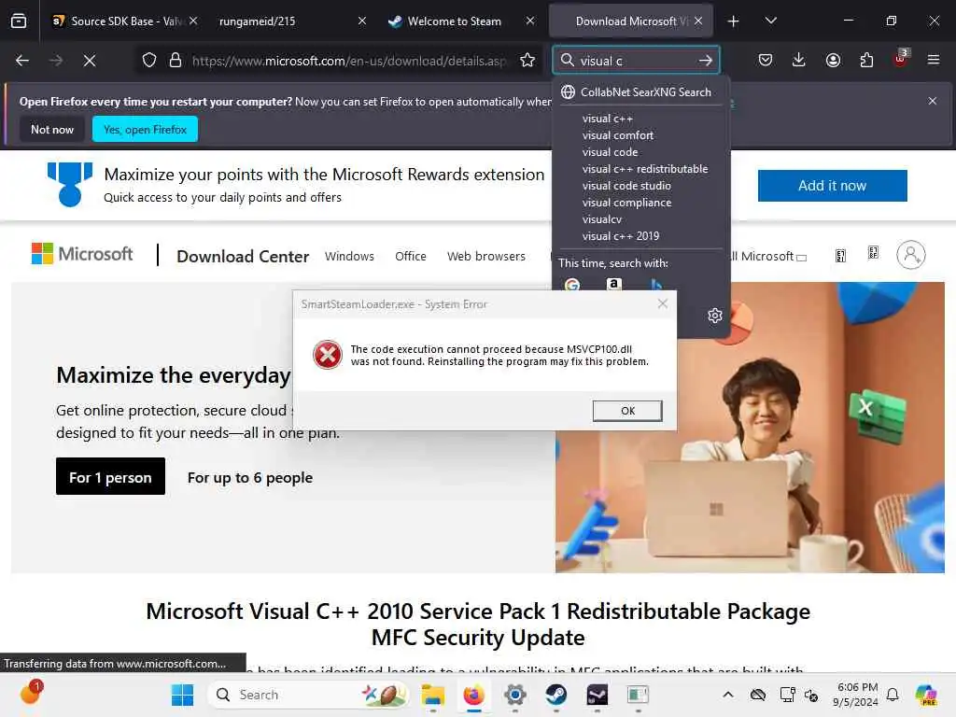
Task: Click the Download Center link
Action: tap(243, 256)
